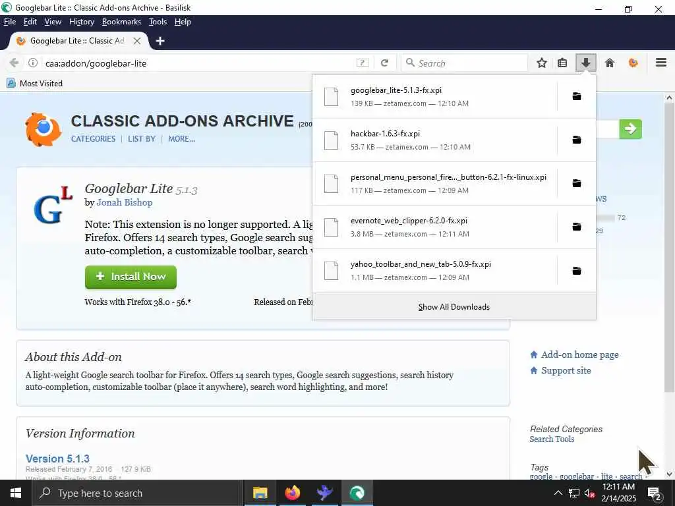
Task: Open Windows Start menu
Action: click(x=16, y=493)
